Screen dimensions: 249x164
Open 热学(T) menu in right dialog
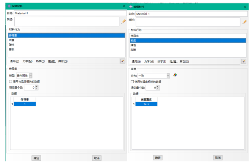pyautogui.click(x=162, y=62)
